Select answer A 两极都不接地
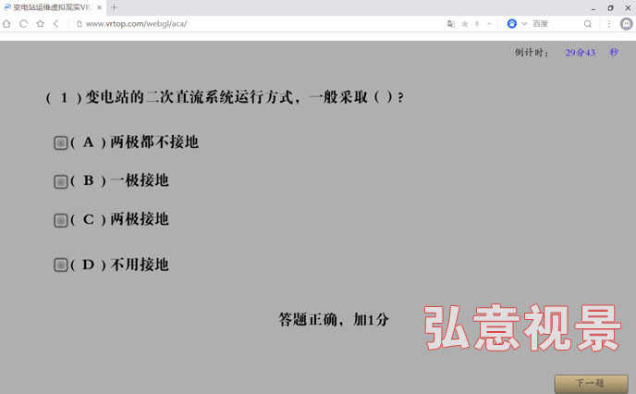636x394 pixels. click(61, 142)
